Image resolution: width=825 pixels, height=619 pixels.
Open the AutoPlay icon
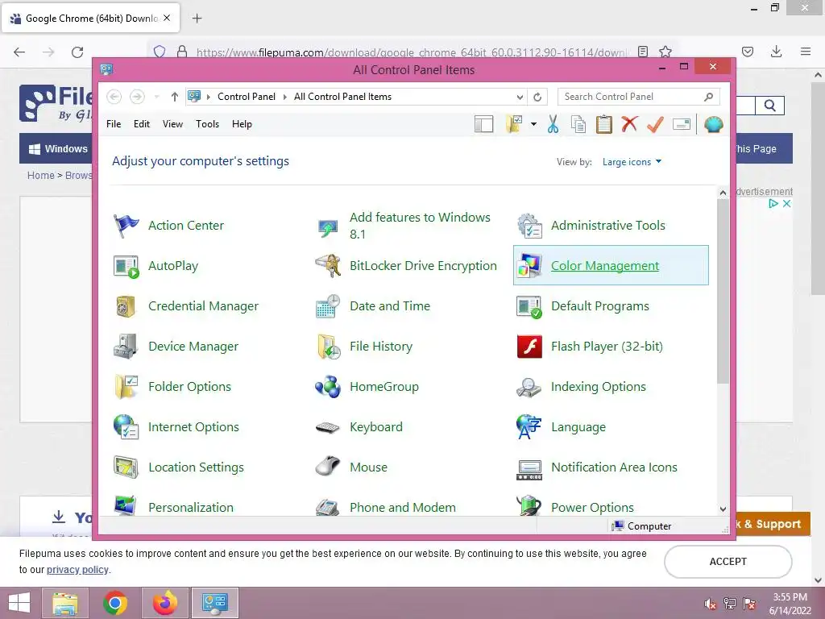pyautogui.click(x=126, y=266)
